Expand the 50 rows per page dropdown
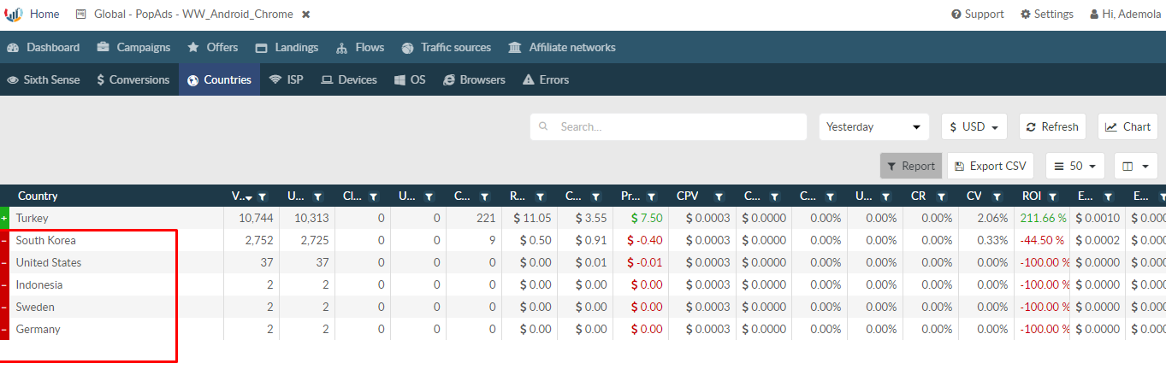 point(1075,166)
